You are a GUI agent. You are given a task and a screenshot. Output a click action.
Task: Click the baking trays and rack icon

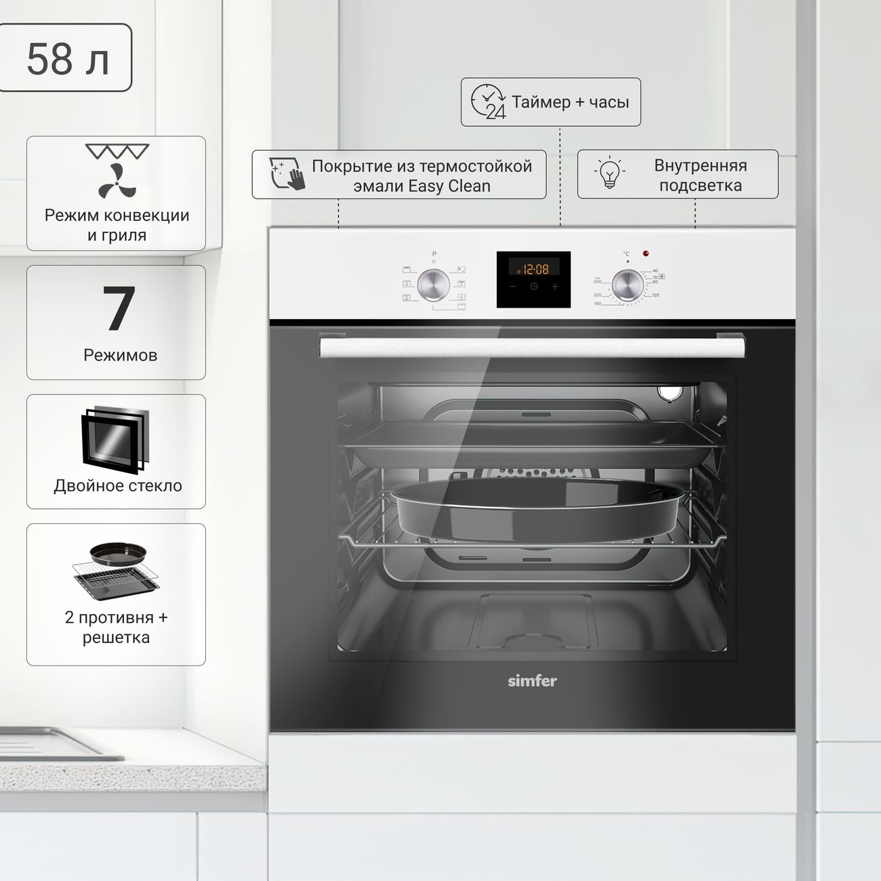pyautogui.click(x=115, y=571)
